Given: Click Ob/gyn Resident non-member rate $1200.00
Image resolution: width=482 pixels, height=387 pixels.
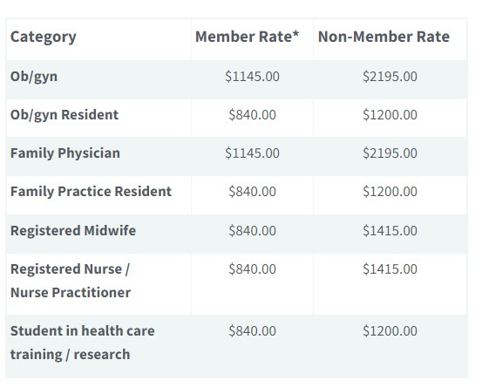Looking at the screenshot, I should [390, 115].
